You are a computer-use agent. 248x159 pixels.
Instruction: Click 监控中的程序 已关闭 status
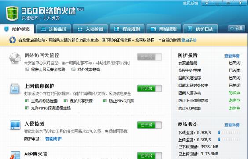coord(234,70)
